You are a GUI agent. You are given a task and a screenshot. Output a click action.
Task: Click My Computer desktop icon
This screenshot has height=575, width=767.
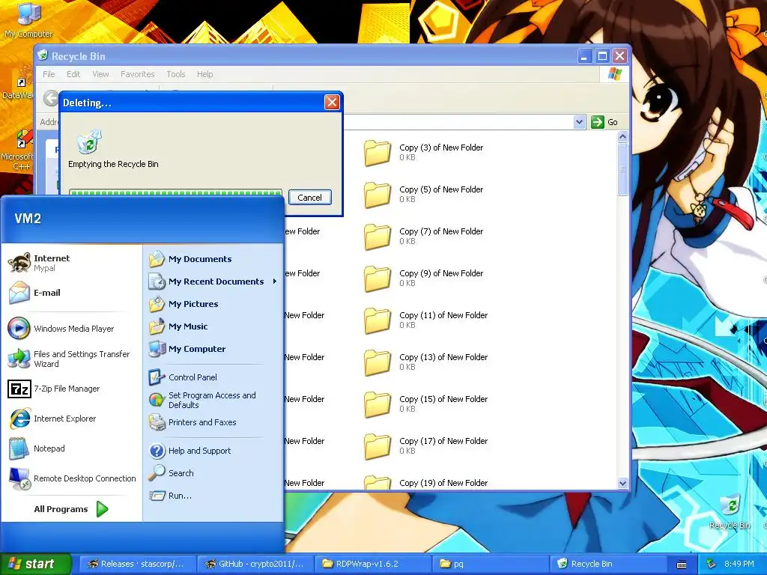(x=28, y=20)
